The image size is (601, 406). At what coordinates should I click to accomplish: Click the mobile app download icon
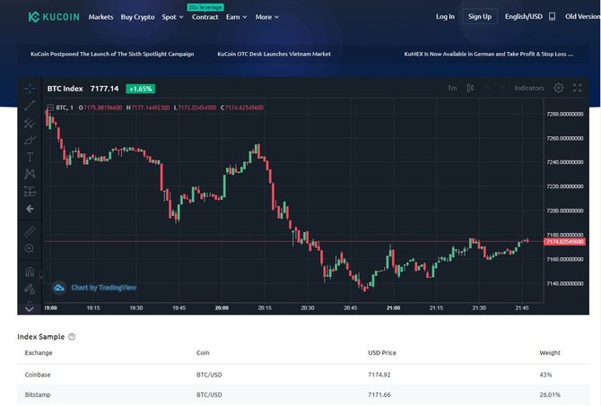coord(552,16)
